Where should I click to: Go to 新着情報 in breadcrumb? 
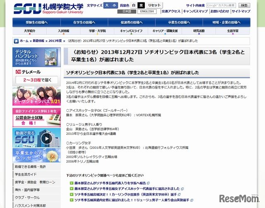point(39,41)
